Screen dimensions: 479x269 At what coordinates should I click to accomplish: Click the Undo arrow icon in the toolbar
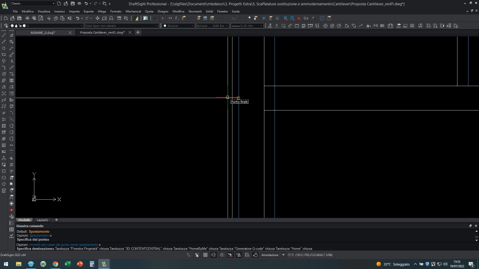coord(77,18)
